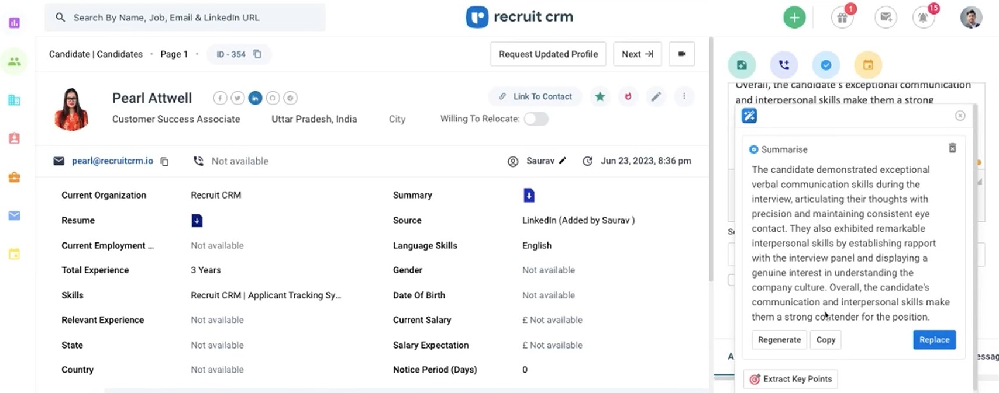Click the Regenerate button
The height and width of the screenshot is (393, 999).
[x=779, y=340]
